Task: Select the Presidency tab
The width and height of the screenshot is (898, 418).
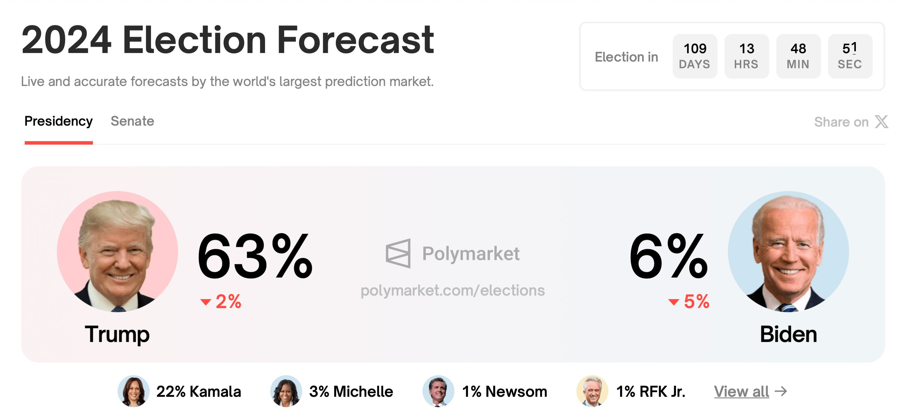Action: click(x=59, y=121)
